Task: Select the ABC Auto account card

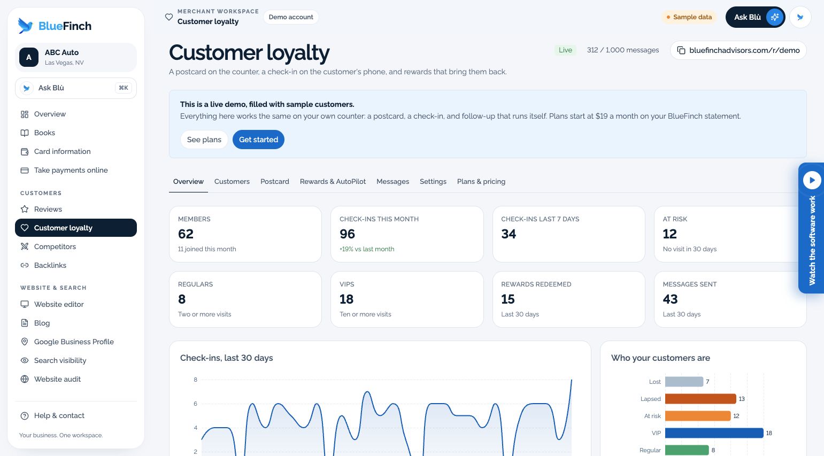Action: pyautogui.click(x=76, y=57)
